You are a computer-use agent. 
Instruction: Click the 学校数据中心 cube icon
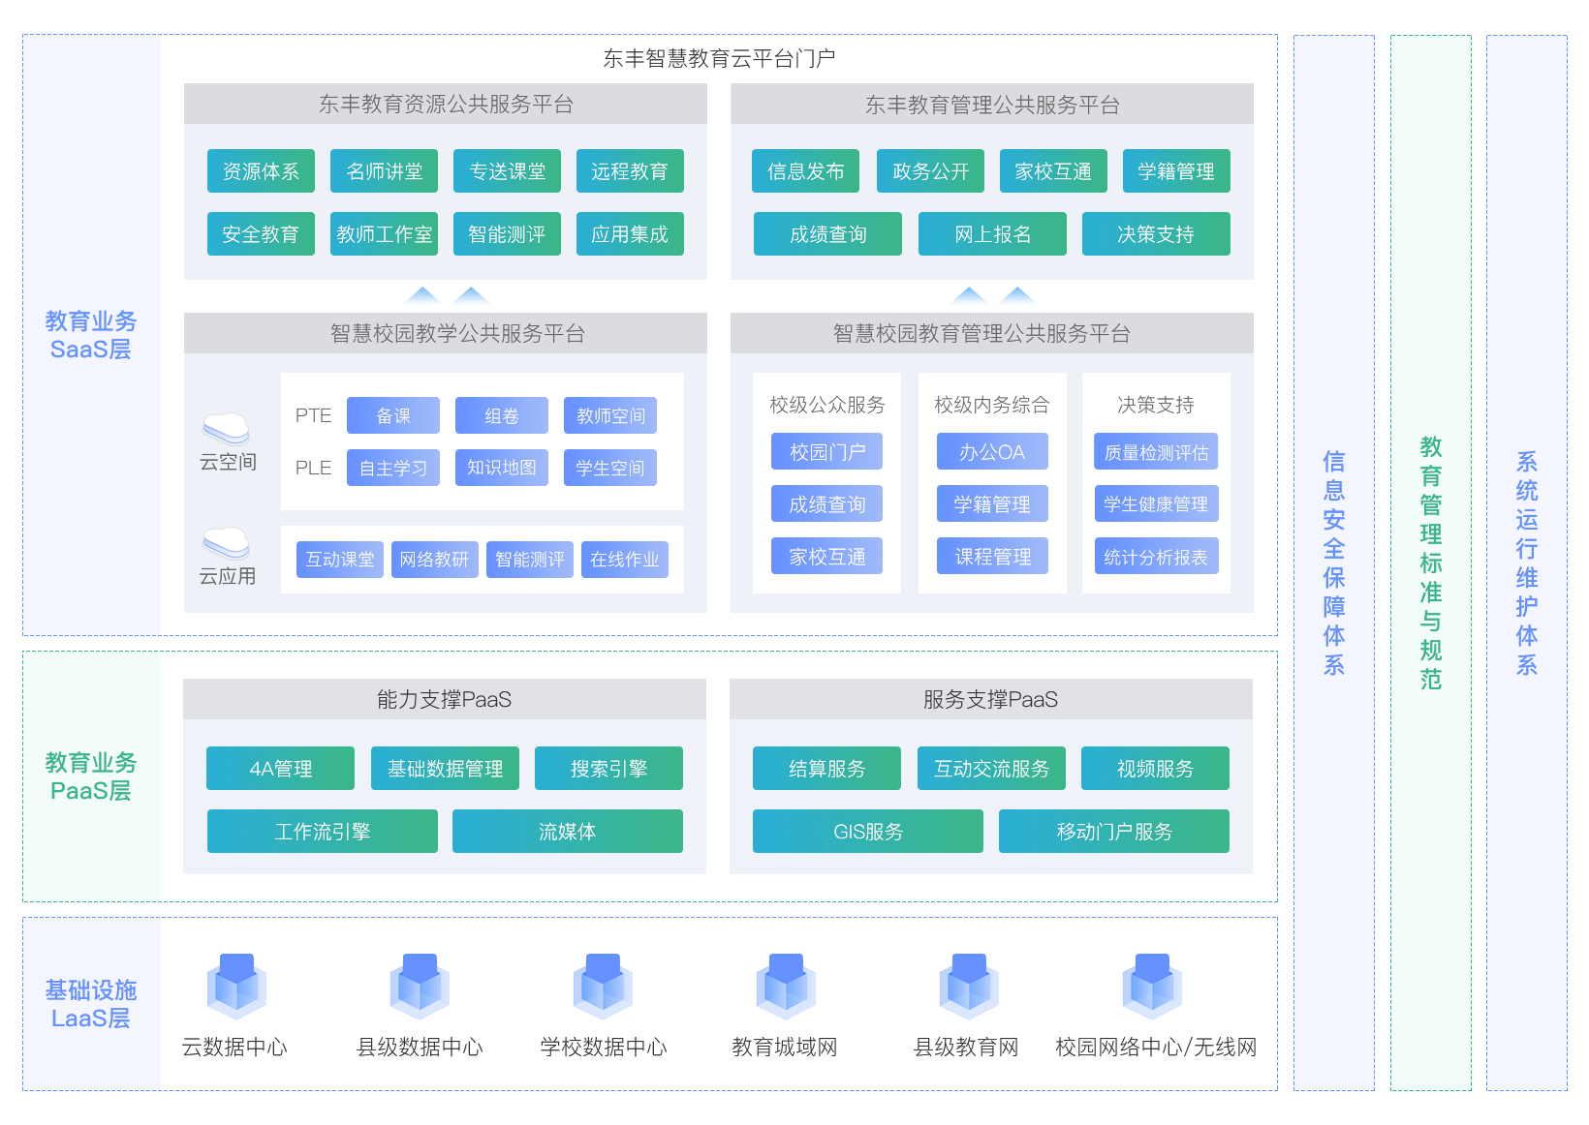(603, 987)
